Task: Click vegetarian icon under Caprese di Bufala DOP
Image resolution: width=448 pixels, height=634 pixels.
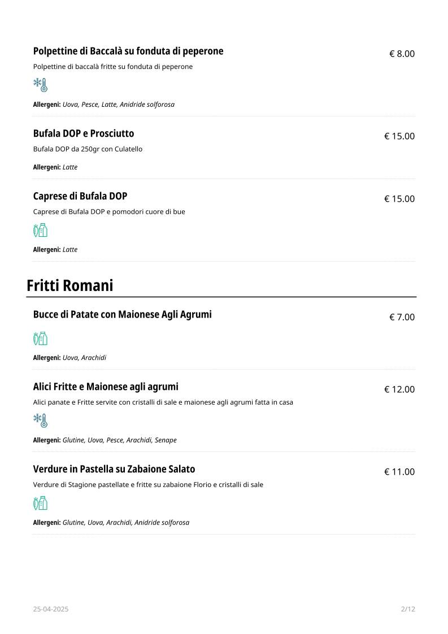Action: tap(41, 230)
